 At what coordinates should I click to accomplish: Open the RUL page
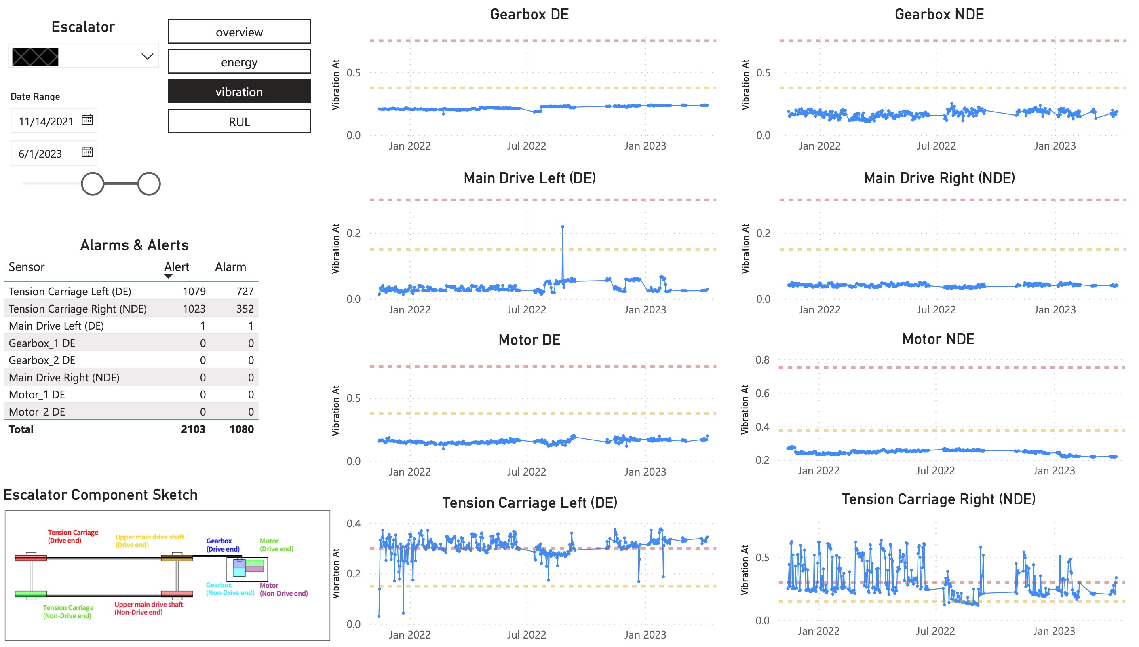pos(239,121)
